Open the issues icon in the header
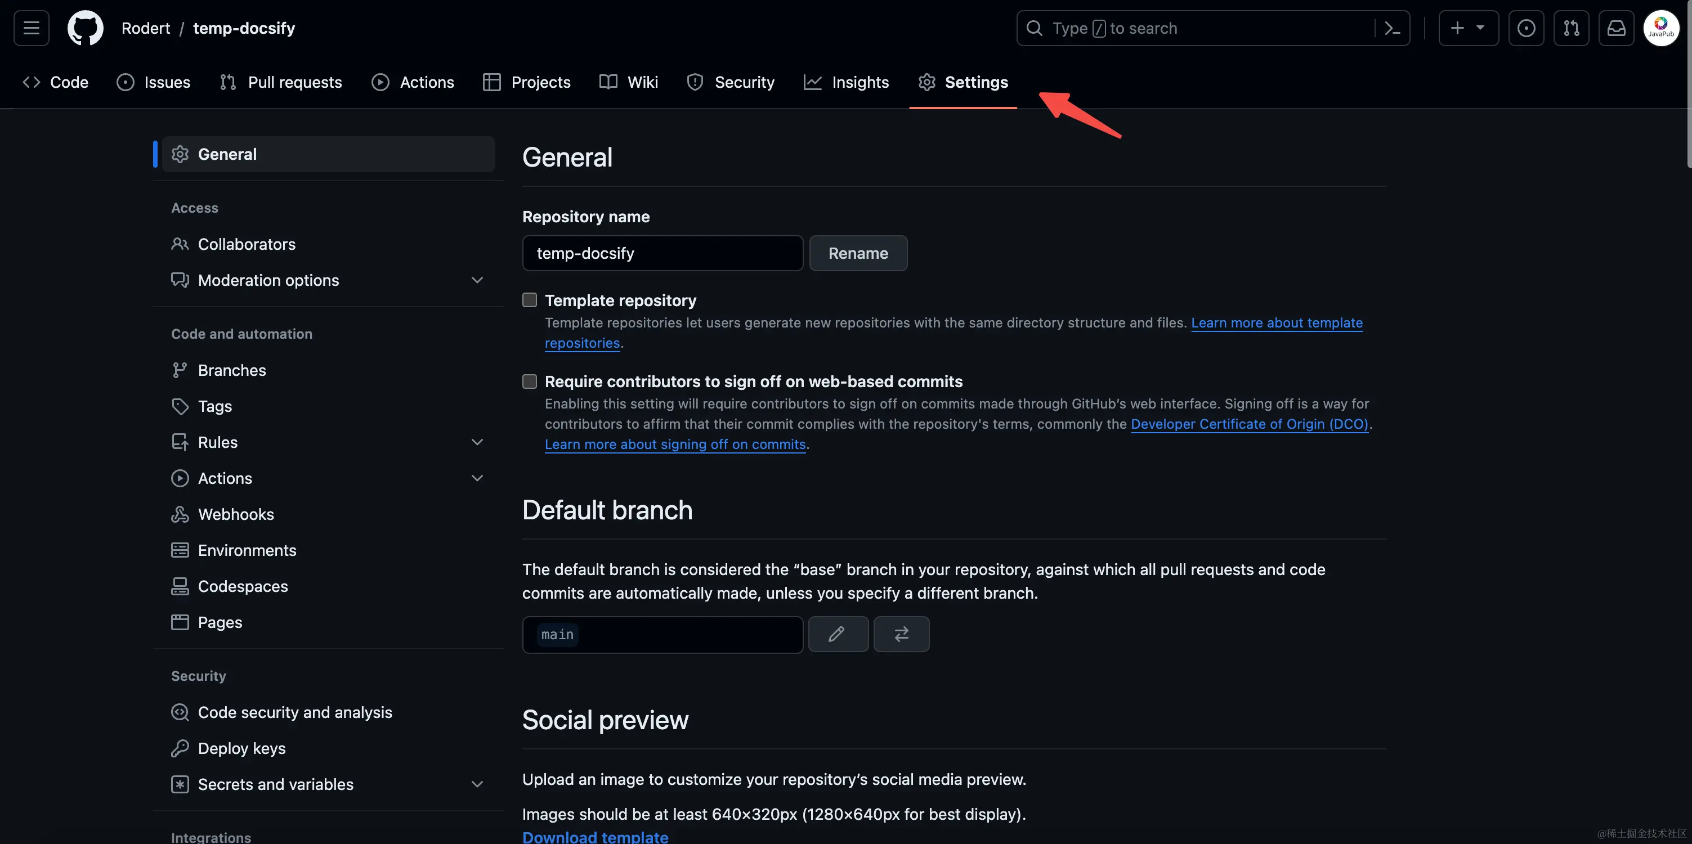The width and height of the screenshot is (1692, 844). tap(1526, 28)
